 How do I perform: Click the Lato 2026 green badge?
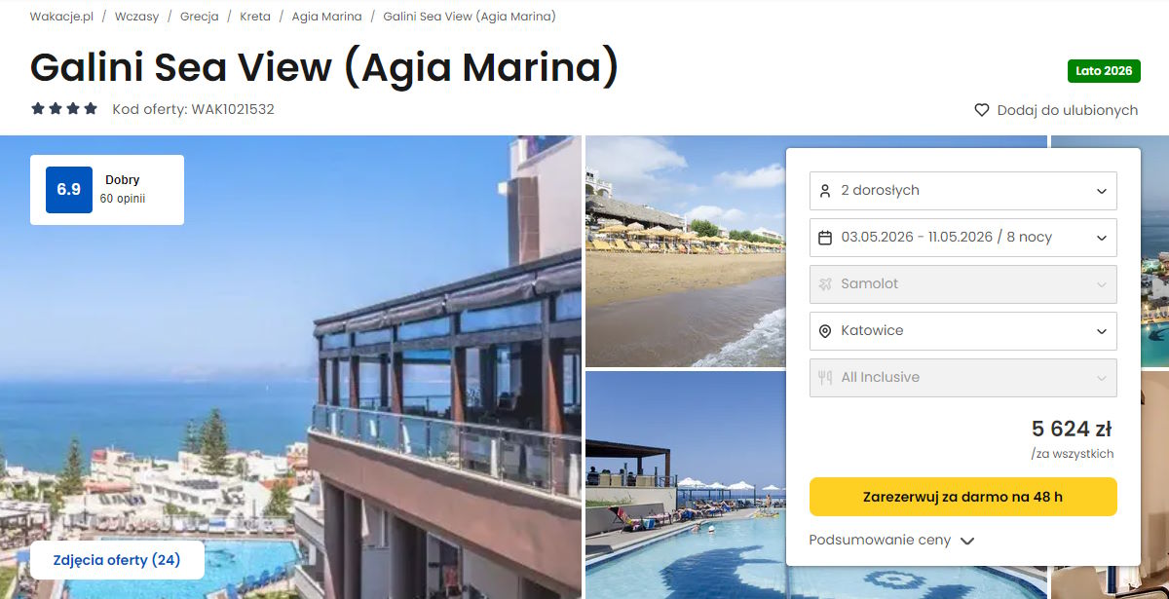tap(1104, 71)
